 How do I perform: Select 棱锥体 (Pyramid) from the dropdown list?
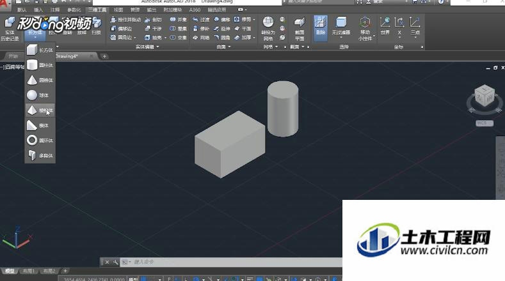point(40,110)
